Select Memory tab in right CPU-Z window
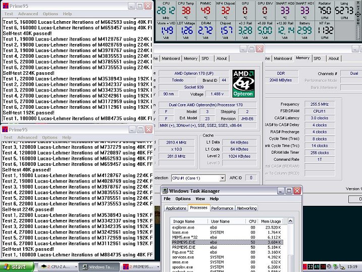The image size is (362, 272). pyautogui.click(x=302, y=58)
